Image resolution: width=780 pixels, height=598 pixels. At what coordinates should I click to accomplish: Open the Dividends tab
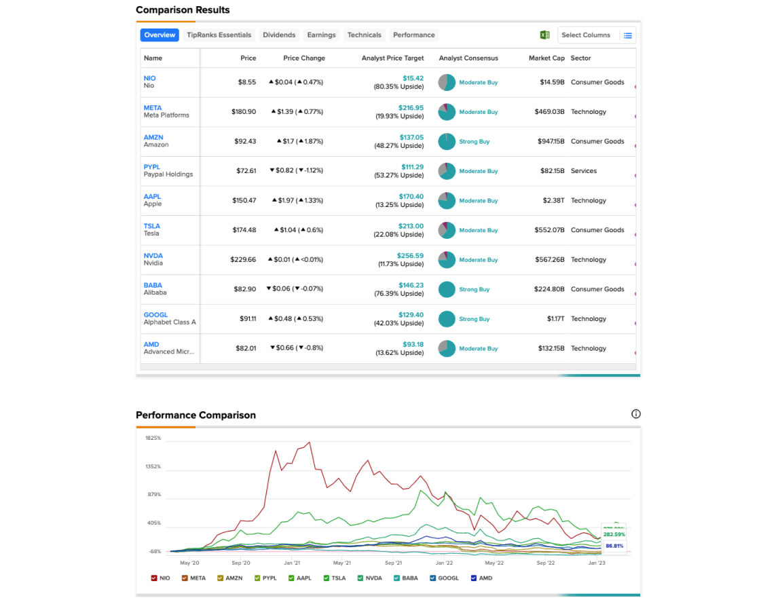(279, 35)
